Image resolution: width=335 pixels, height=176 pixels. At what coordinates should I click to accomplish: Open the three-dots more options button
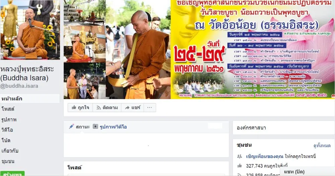[149, 107]
